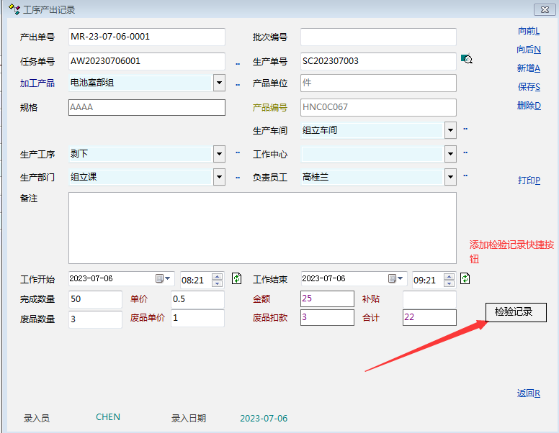The height and width of the screenshot is (433, 559).
Task: Click the 批次编号 input field
Action: point(378,37)
